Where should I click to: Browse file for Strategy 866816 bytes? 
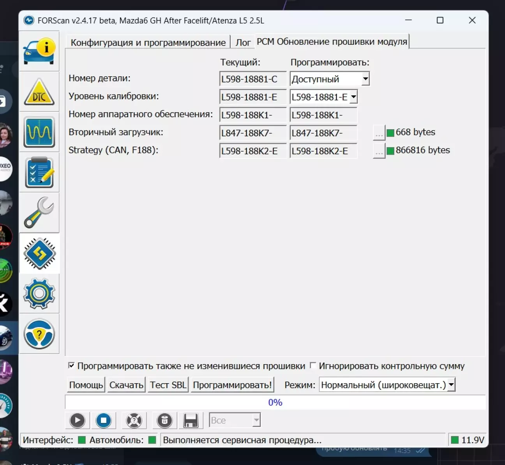click(x=379, y=151)
